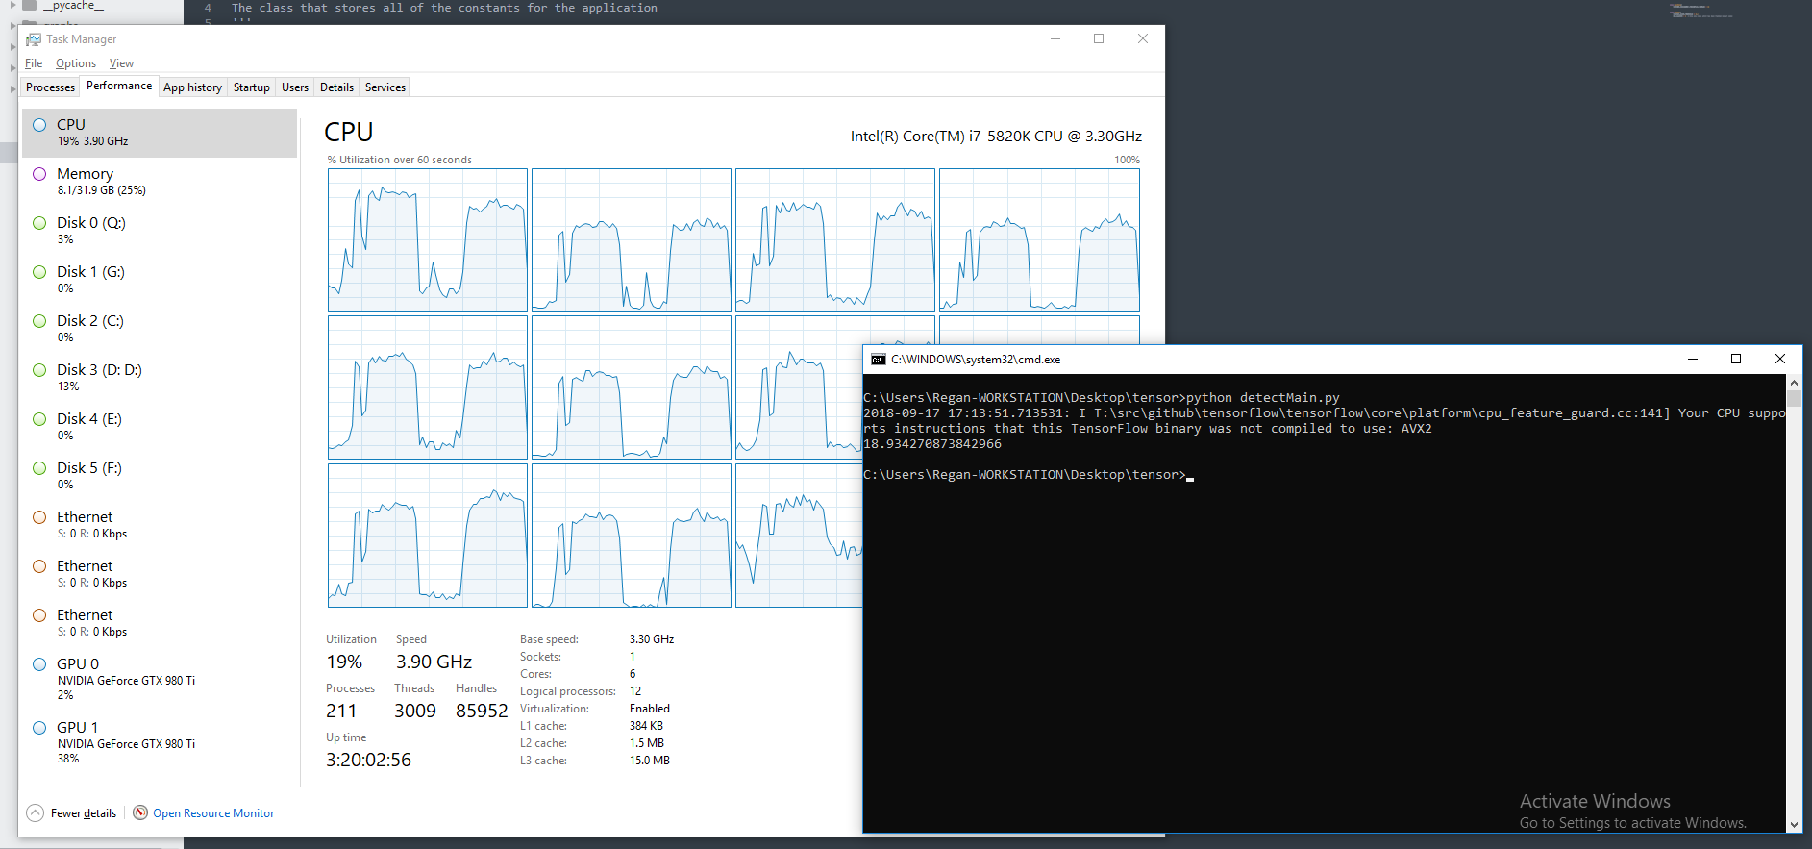This screenshot has height=849, width=1812.
Task: Switch to the App history tab
Action: click(x=192, y=87)
